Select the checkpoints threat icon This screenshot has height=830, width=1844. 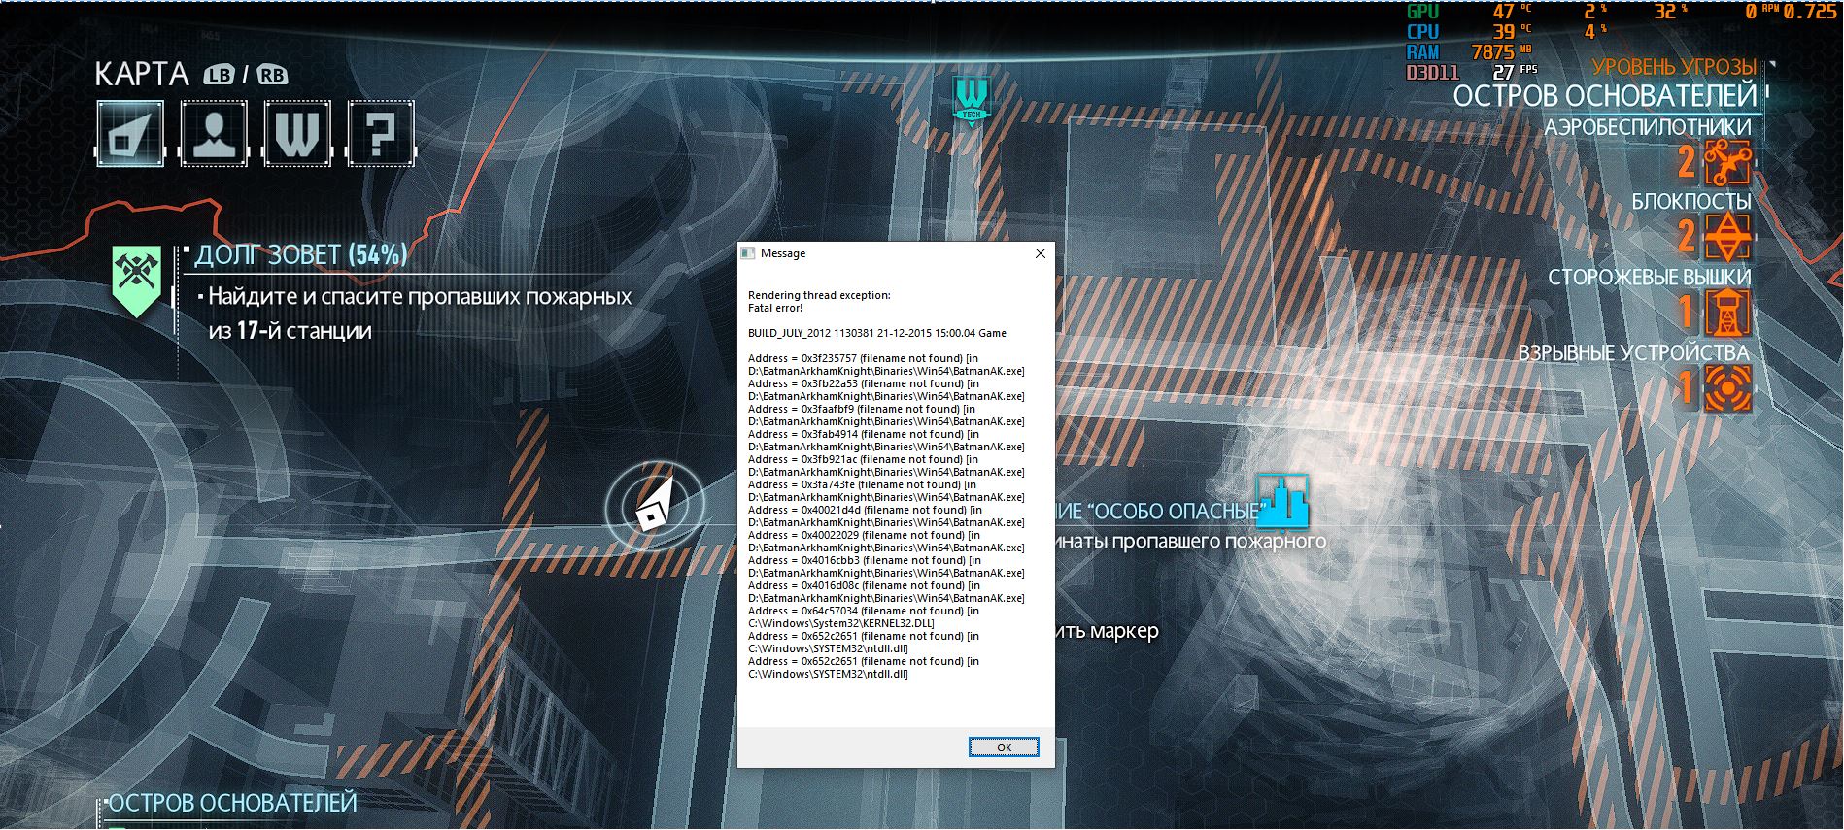click(x=1727, y=237)
